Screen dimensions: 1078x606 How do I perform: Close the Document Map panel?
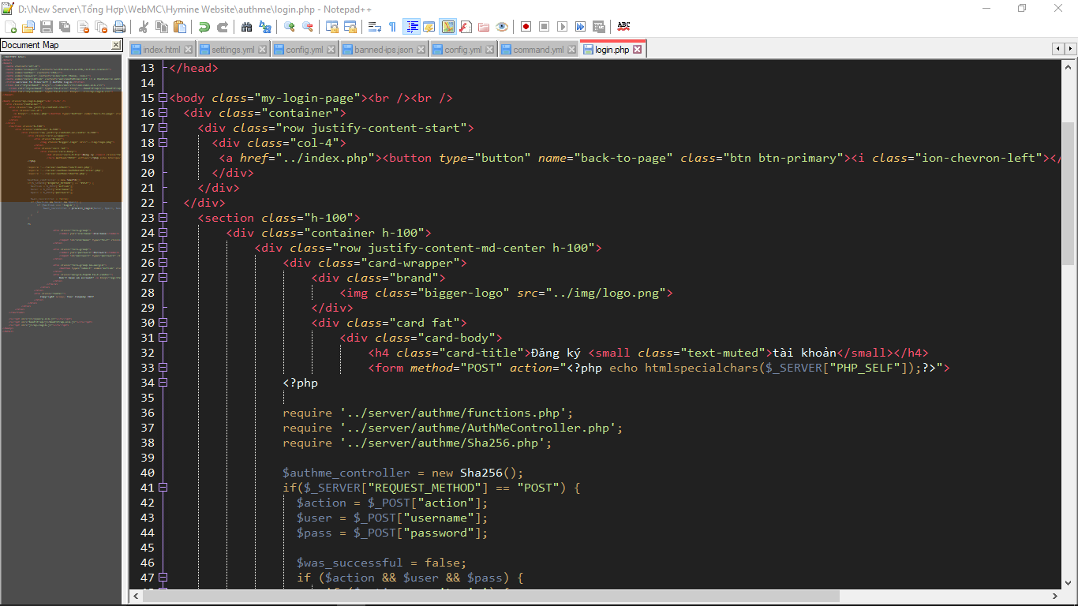116,45
